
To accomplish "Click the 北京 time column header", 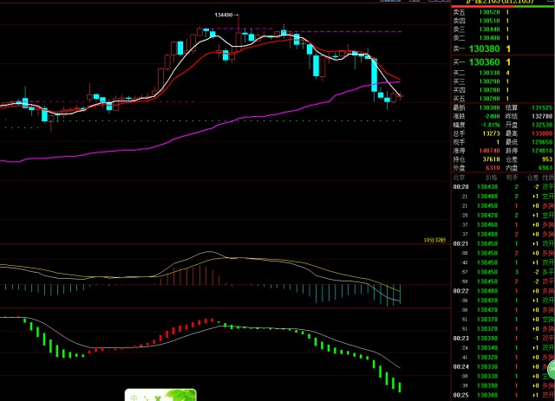I will point(460,176).
